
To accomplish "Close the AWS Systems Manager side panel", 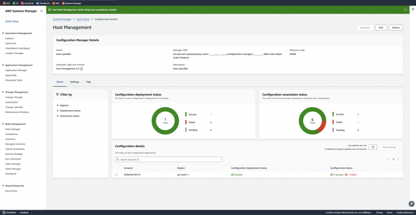I will 41,11.
